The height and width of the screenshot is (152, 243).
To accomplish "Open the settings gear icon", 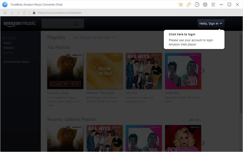I will pos(205,5).
